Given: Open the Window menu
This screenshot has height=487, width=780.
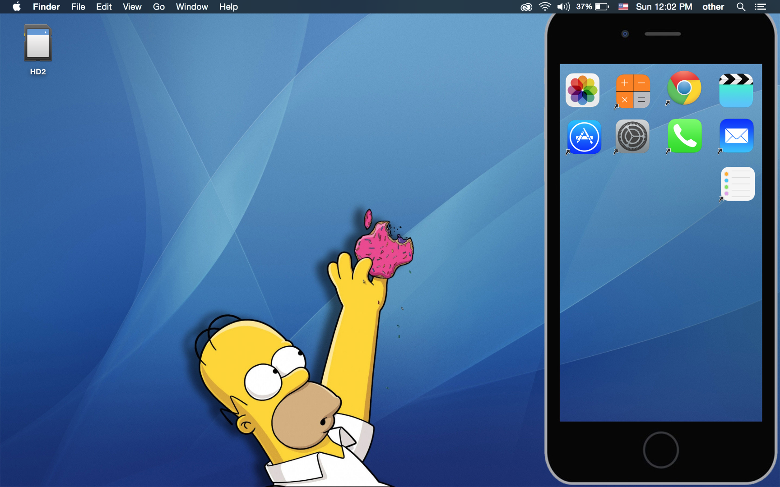Looking at the screenshot, I should pos(192,7).
